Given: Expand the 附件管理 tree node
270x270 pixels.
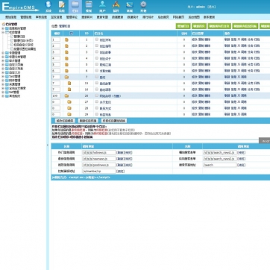Looking at the screenshot, I should click(3, 81).
